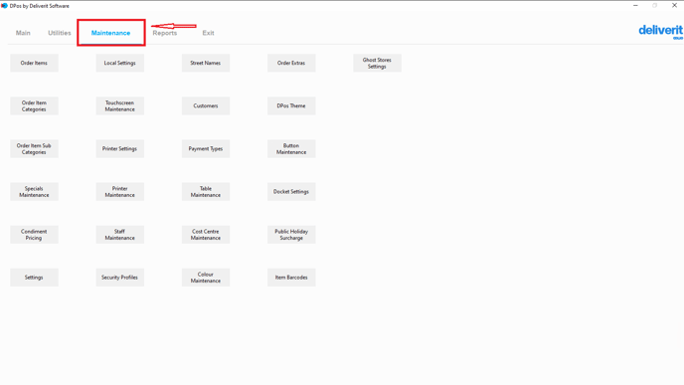Click the Street Names button
The width and height of the screenshot is (684, 385).
206,63
